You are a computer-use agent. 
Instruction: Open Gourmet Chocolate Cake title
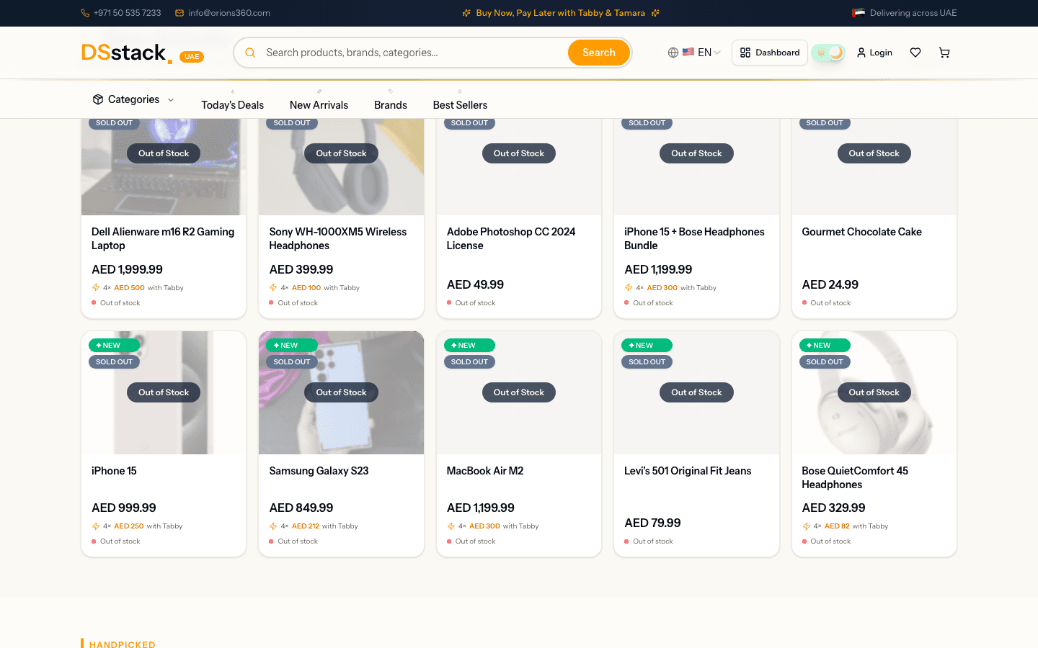861,232
